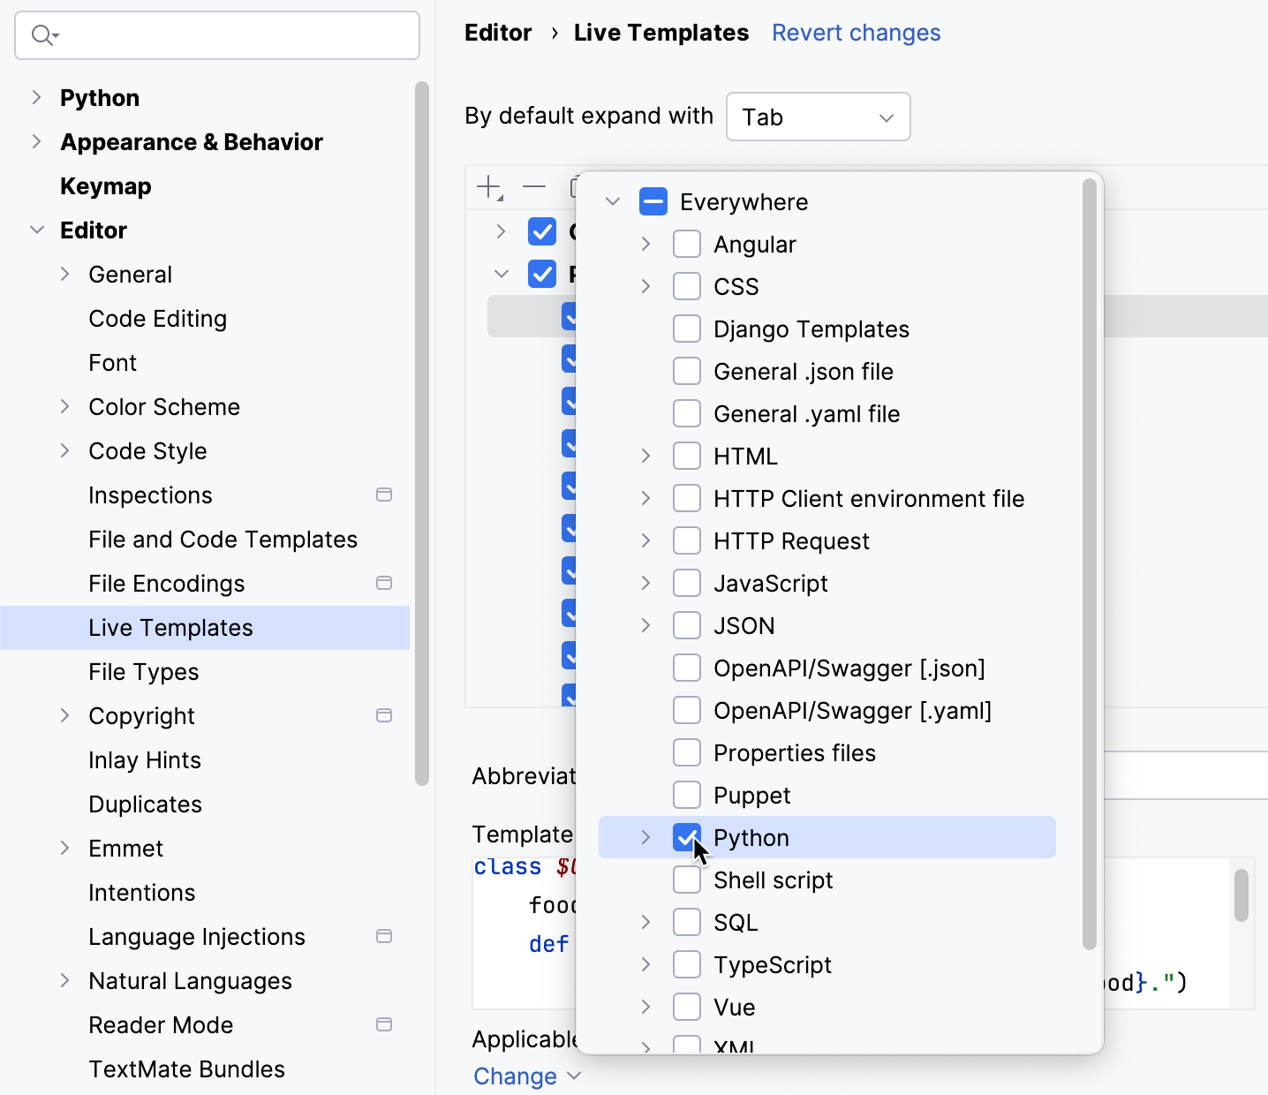Collapse the Editor section in the sidebar

coord(36,230)
